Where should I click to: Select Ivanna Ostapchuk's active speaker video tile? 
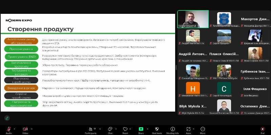(x=193, y=19)
